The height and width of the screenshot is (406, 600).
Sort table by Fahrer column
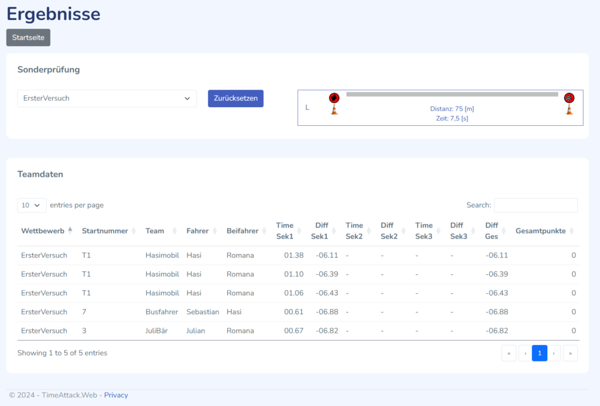click(x=202, y=230)
